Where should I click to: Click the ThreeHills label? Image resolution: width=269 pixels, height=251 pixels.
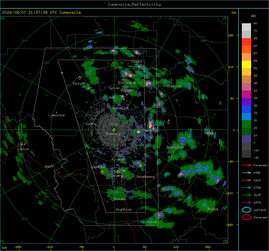click(x=150, y=130)
